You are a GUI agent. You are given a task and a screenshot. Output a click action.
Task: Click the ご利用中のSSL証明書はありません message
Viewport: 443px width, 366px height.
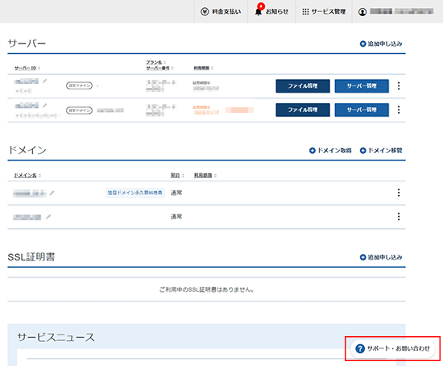tap(206, 289)
